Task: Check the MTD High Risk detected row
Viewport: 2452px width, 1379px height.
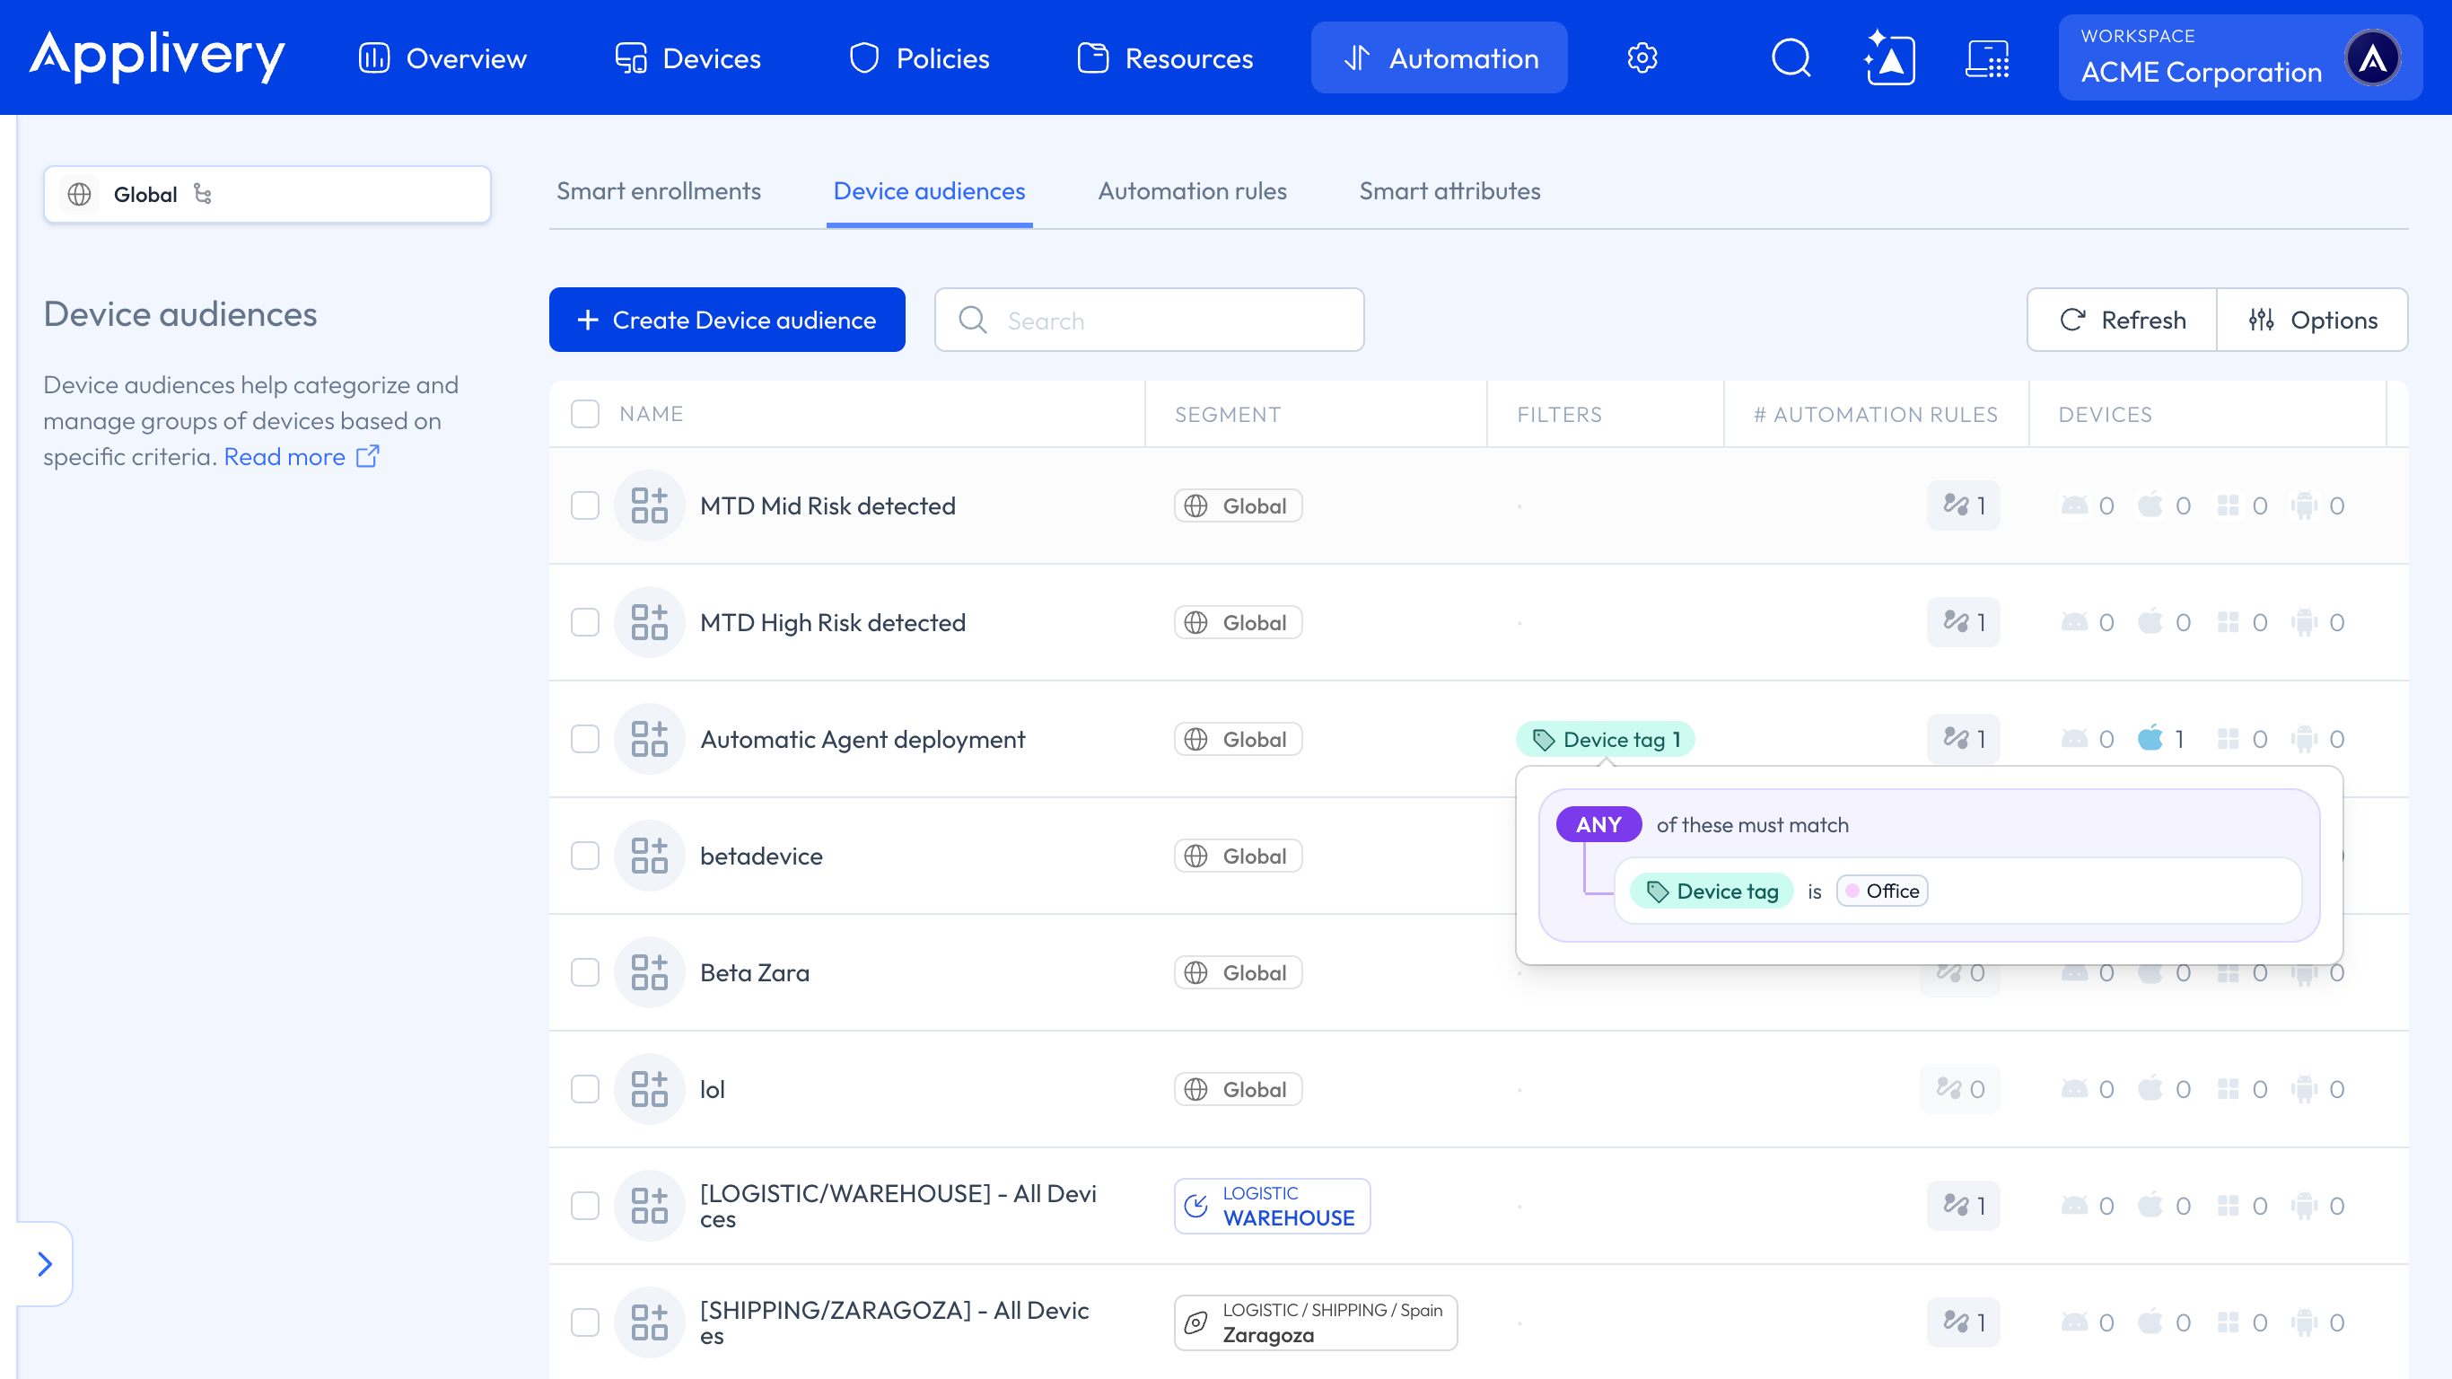Action: point(585,622)
